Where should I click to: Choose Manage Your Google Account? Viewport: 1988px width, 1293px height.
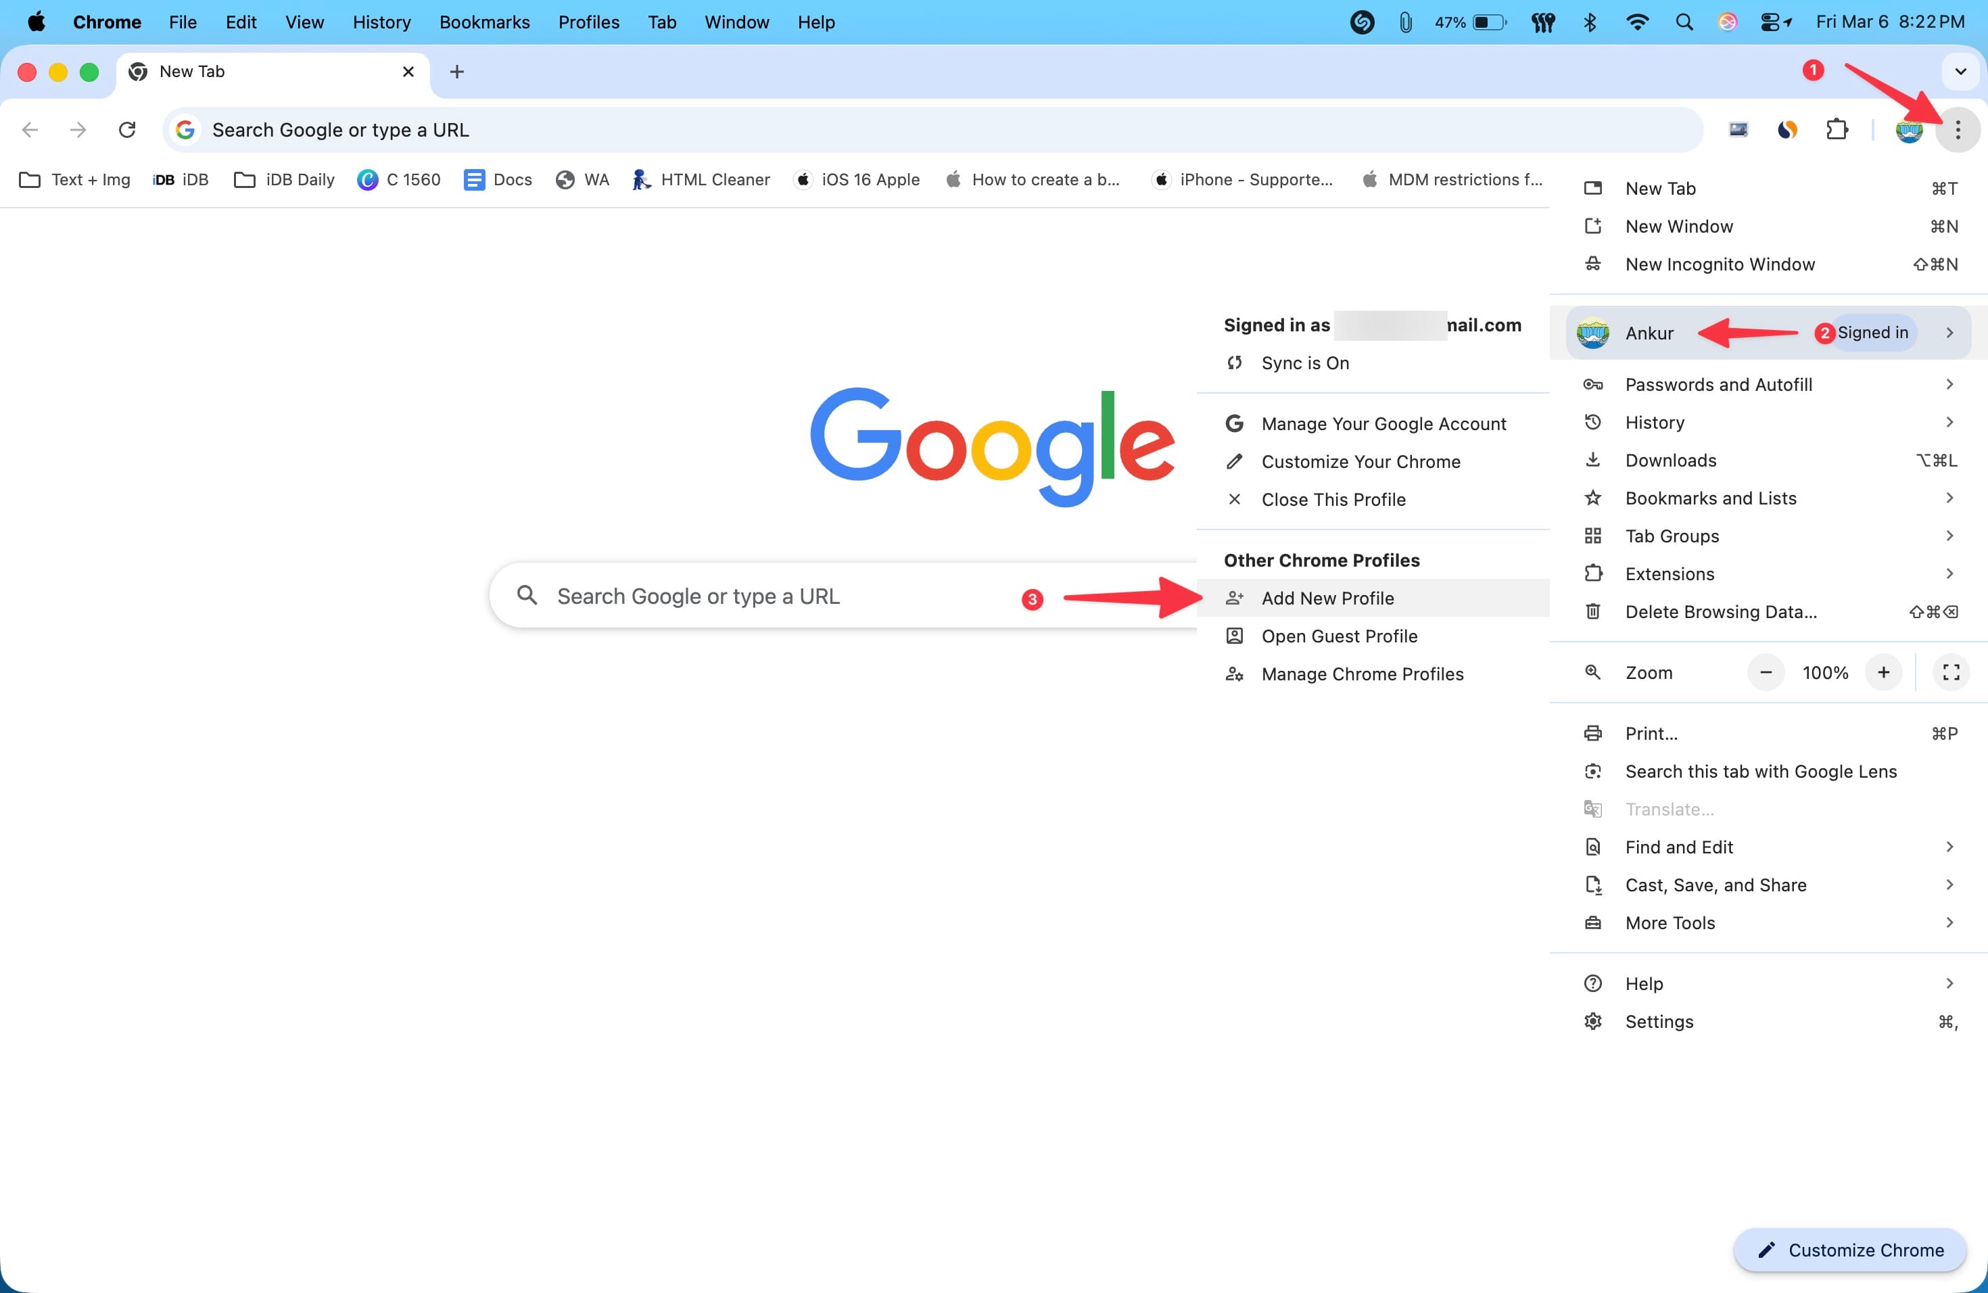click(x=1383, y=423)
